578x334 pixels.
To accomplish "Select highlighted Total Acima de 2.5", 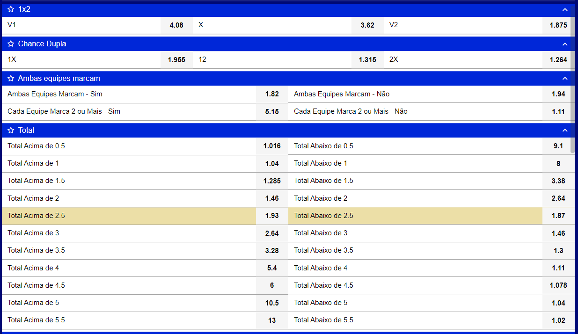I will tap(272, 216).
